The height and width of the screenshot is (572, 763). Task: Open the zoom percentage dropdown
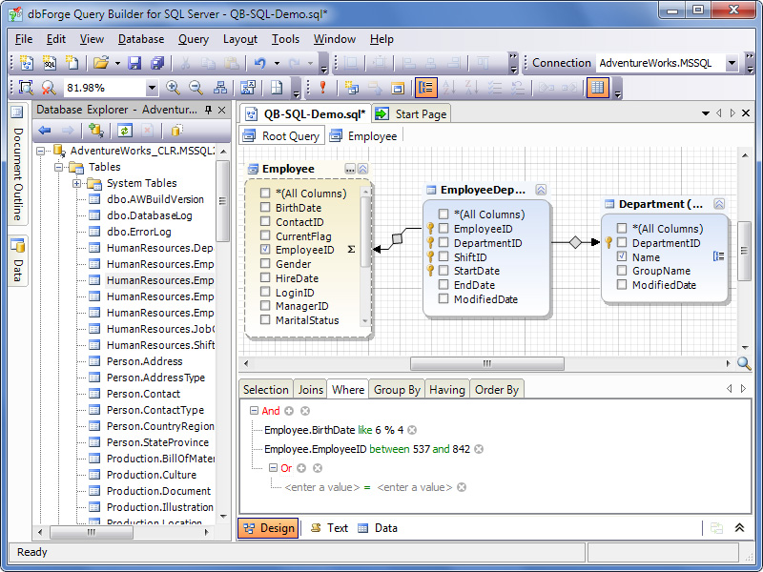[152, 88]
